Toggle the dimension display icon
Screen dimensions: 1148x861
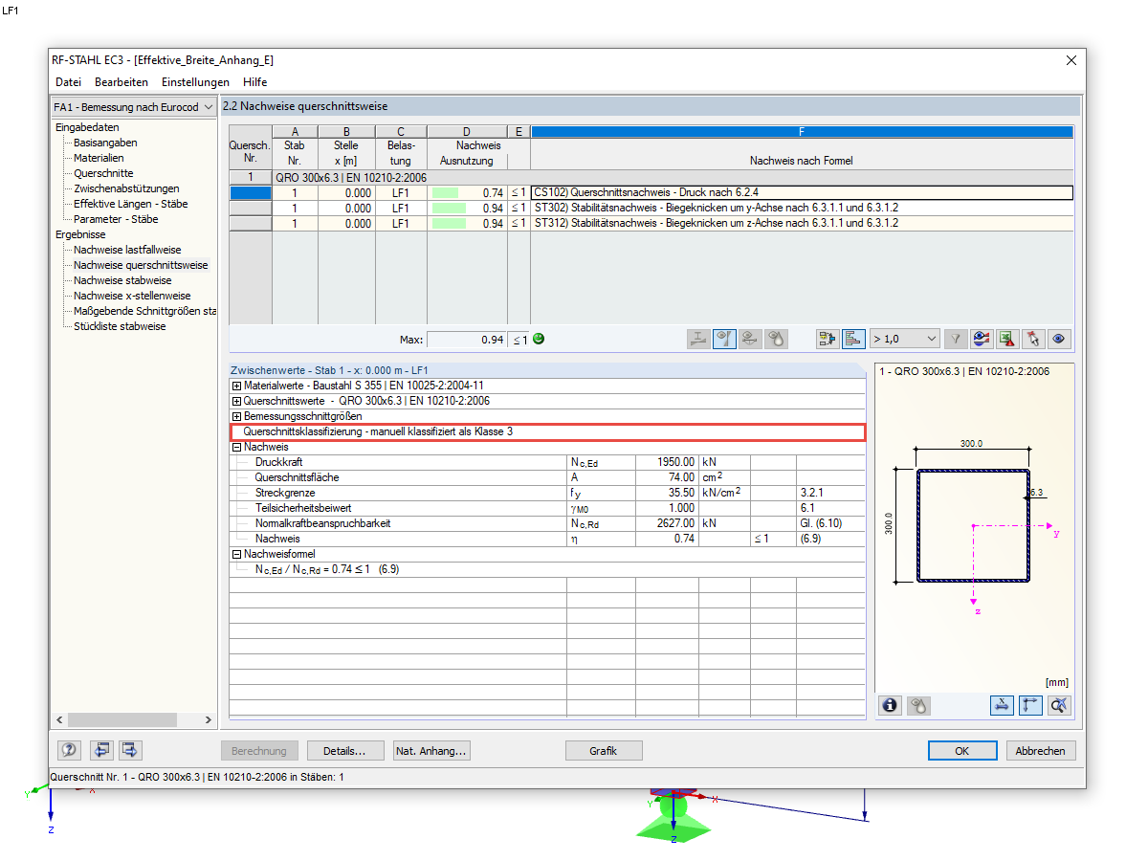(x=1003, y=705)
